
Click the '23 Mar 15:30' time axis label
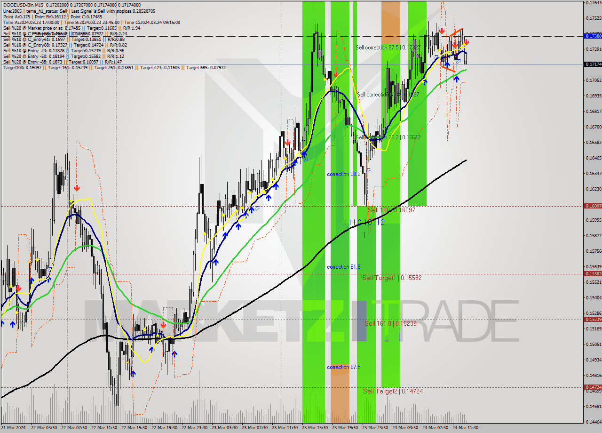tap(315, 428)
